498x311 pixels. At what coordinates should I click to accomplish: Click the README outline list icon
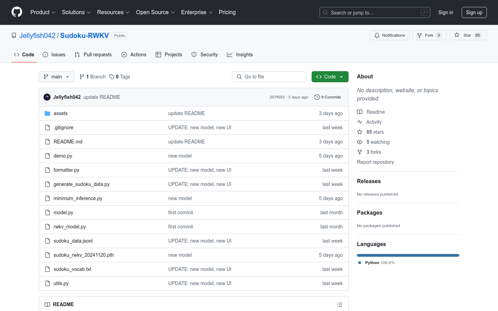(340, 305)
